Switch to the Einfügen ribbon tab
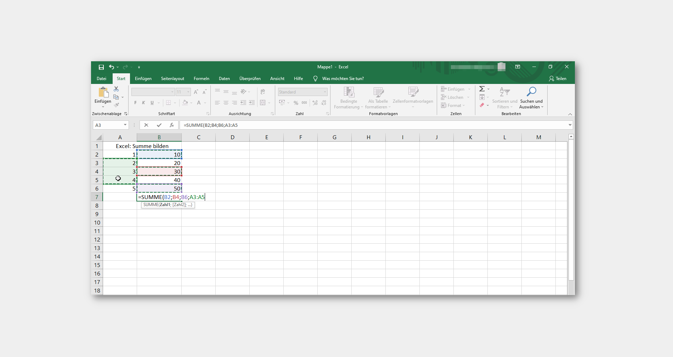Screen dimensions: 673x357 coord(143,79)
